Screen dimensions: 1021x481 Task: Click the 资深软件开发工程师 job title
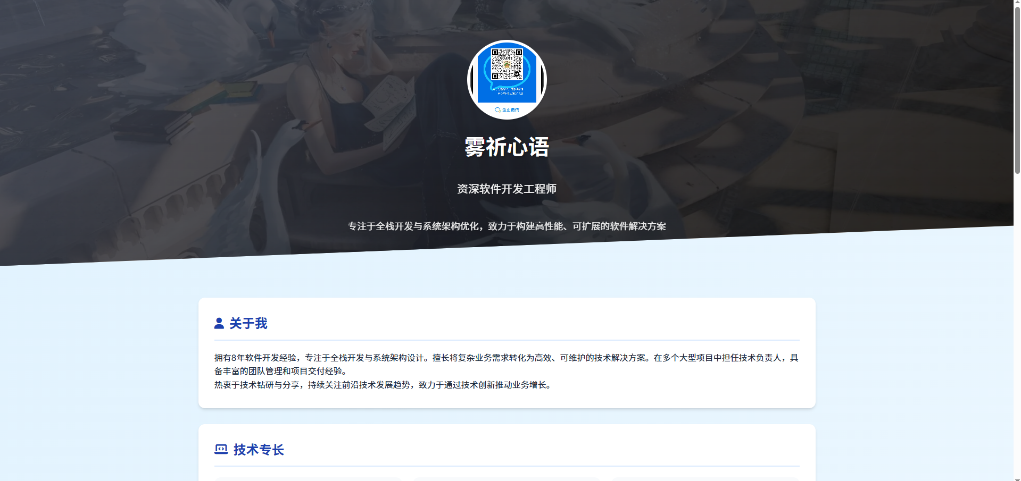[x=507, y=189]
